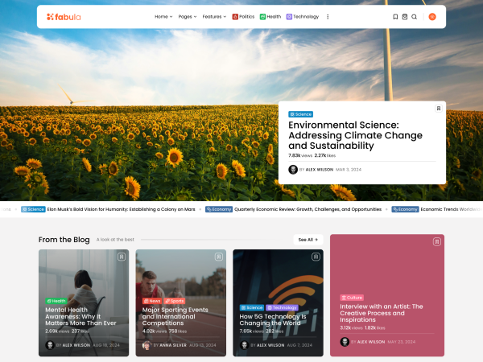483x362 pixels.
Task: Click the Health tag on Mental Health card
Action: (x=56, y=301)
